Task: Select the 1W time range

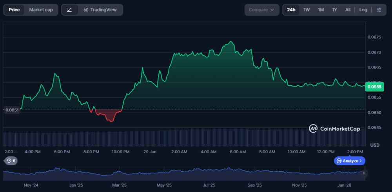Action: [x=307, y=10]
